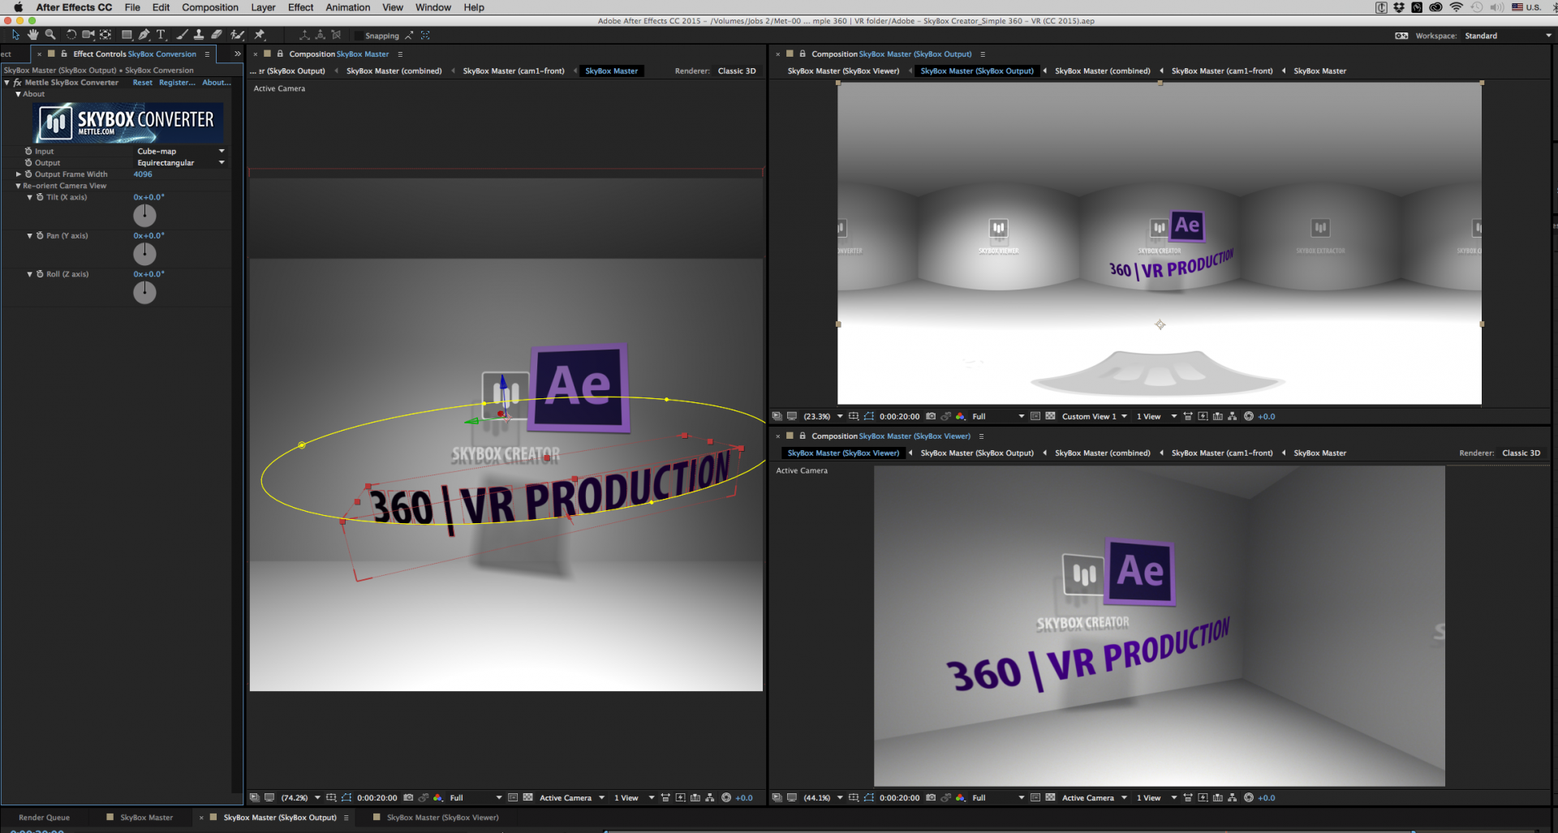Activate the Horizontal Type tool
Viewport: 1558px width, 833px height.
tap(161, 35)
